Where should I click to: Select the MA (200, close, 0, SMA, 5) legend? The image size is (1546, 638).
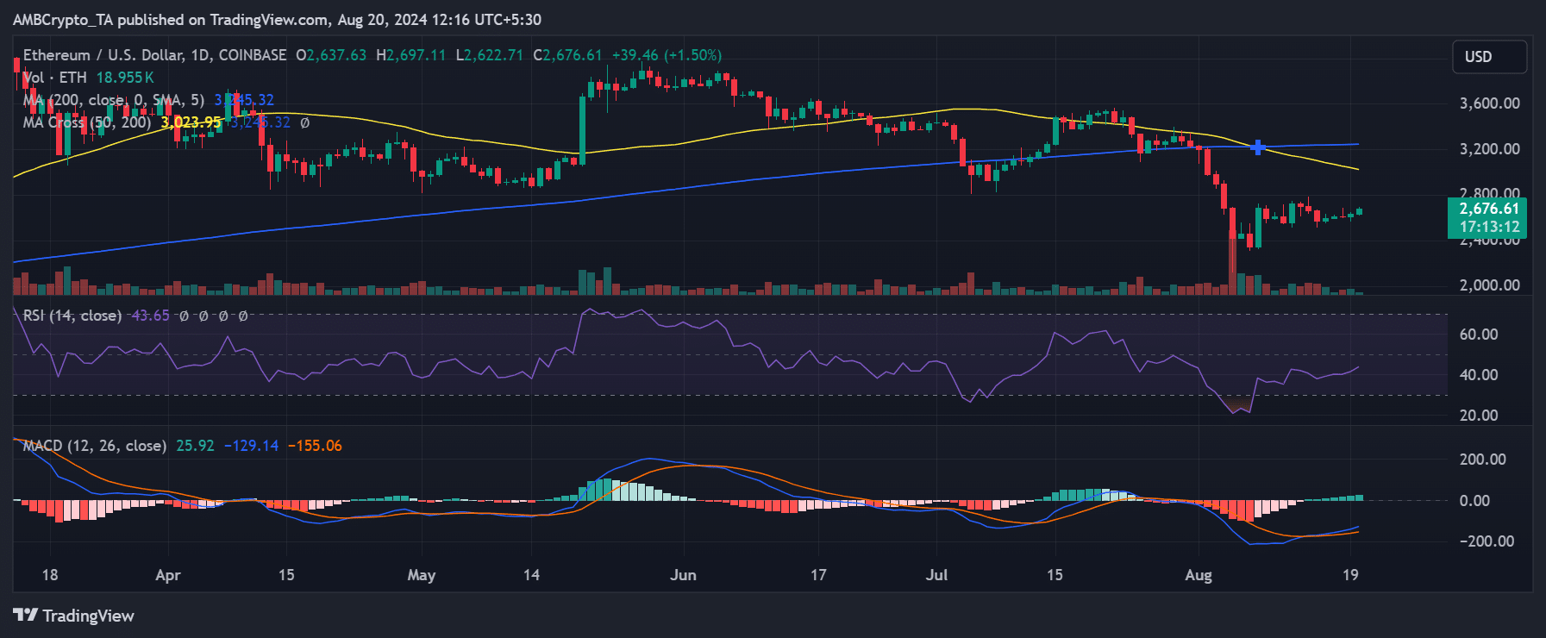(x=114, y=100)
